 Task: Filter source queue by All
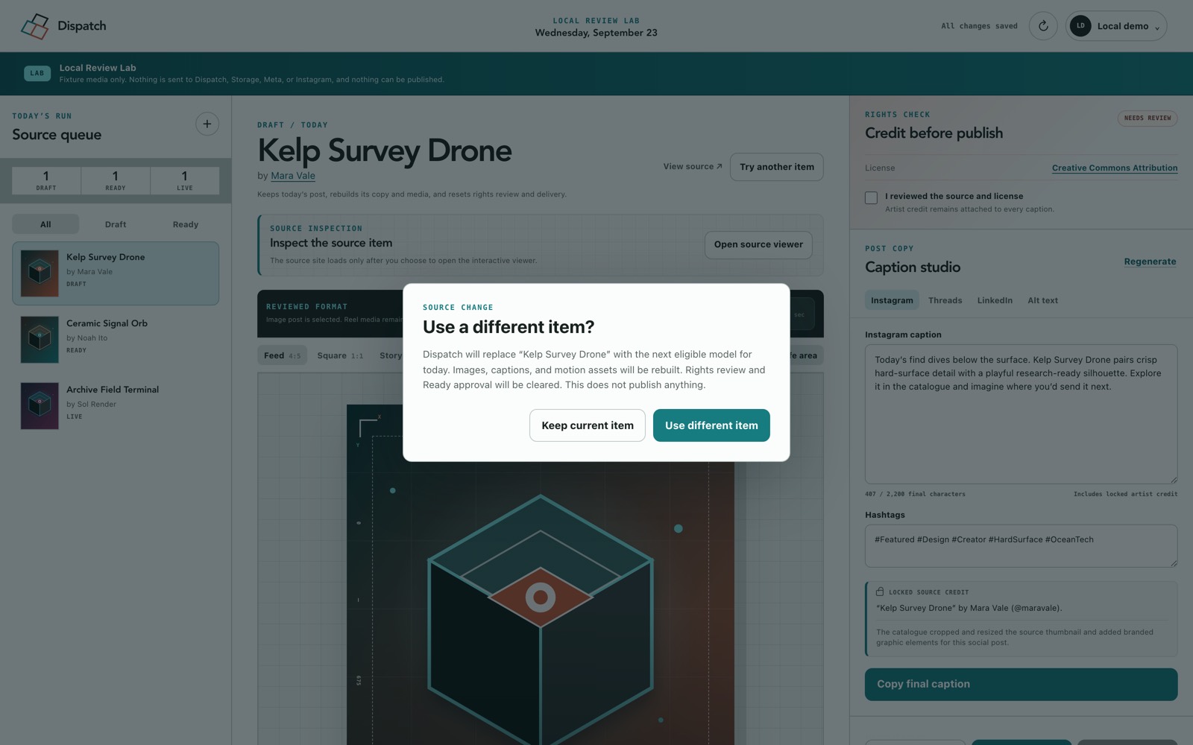(x=45, y=224)
